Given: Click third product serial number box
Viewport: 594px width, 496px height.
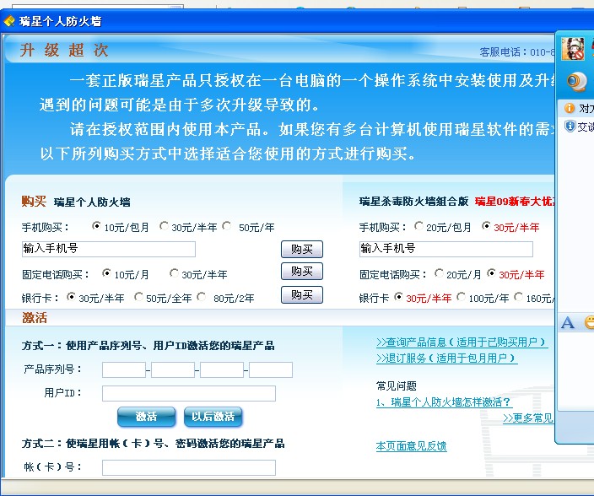Looking at the screenshot, I should pos(222,370).
